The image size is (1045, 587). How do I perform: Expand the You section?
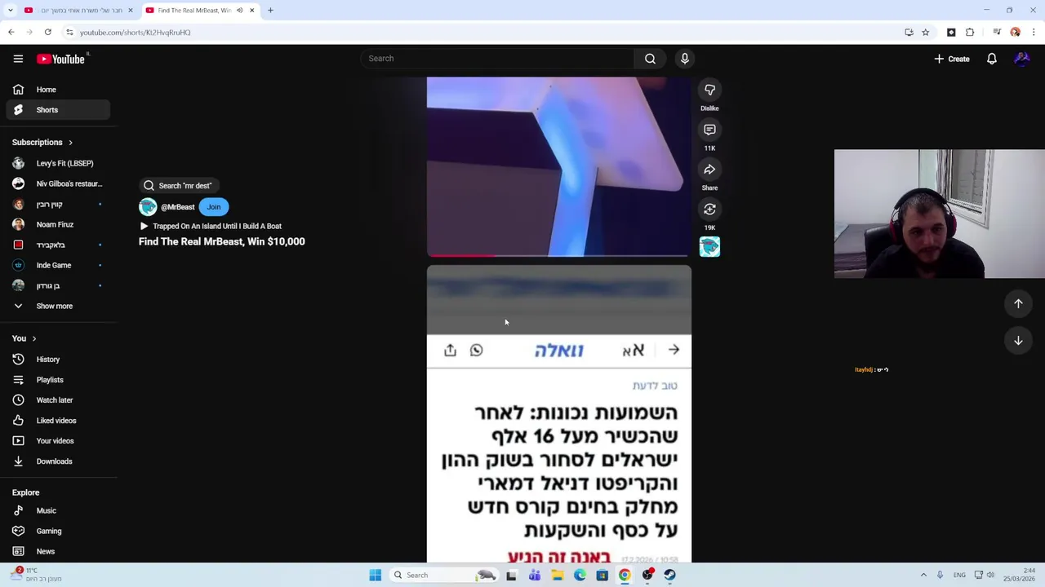pos(24,338)
